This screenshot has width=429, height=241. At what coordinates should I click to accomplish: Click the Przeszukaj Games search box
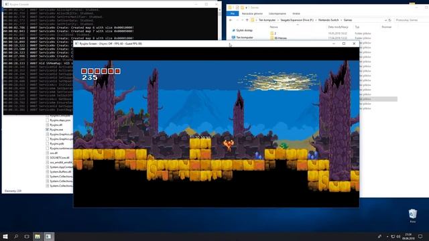[x=411, y=20]
